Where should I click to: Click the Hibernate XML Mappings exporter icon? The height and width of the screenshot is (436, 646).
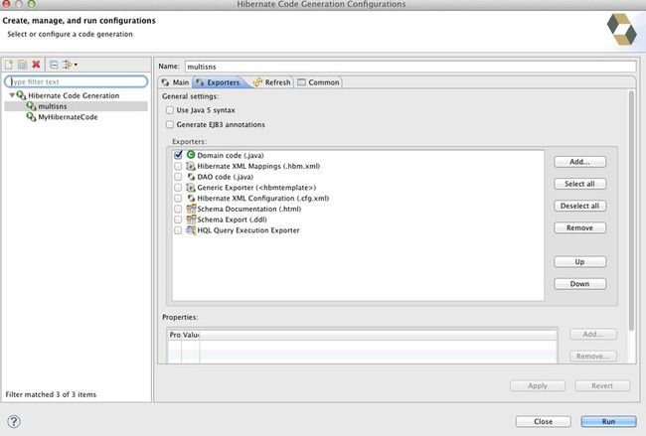coord(191,166)
